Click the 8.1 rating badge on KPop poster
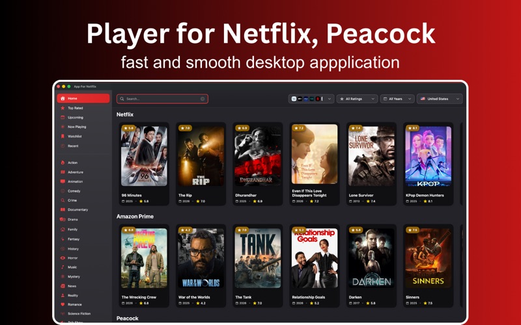The image size is (521, 325). pos(412,128)
